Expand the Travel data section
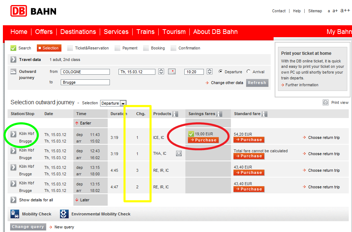352x232 pixels. pos(13,60)
